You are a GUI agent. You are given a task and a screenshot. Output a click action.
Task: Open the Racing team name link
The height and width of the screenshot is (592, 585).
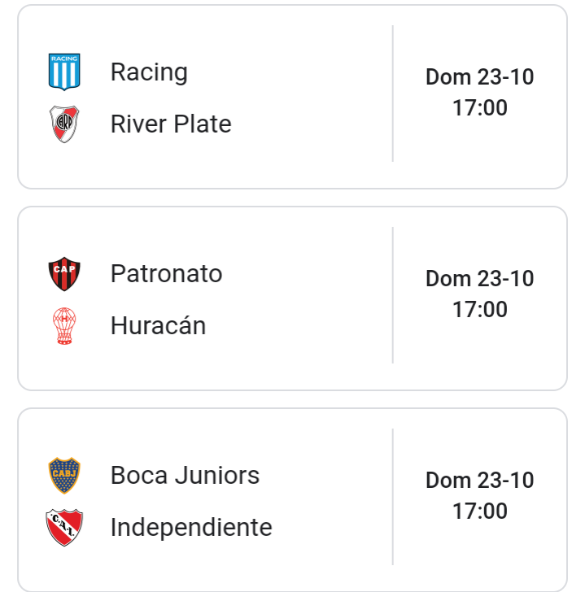pos(149,72)
